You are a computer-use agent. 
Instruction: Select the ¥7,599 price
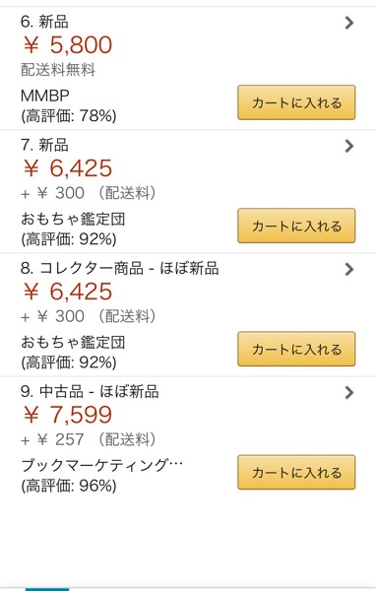click(68, 415)
